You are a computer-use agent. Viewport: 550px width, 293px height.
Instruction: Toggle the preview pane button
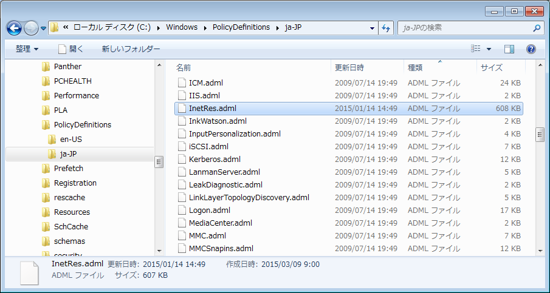pyautogui.click(x=509, y=49)
